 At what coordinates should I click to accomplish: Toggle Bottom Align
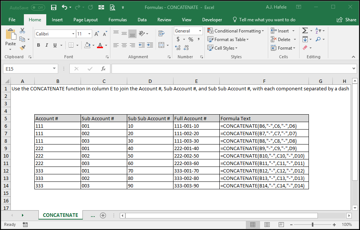pos(132,34)
